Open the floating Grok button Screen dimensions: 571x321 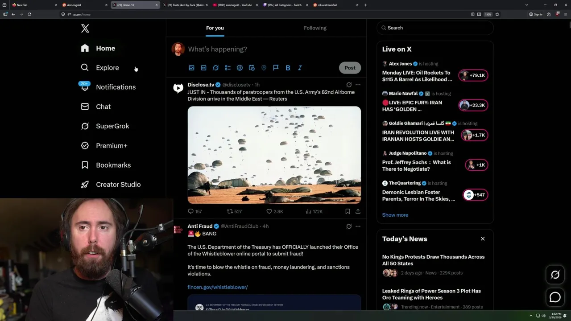pos(555,275)
